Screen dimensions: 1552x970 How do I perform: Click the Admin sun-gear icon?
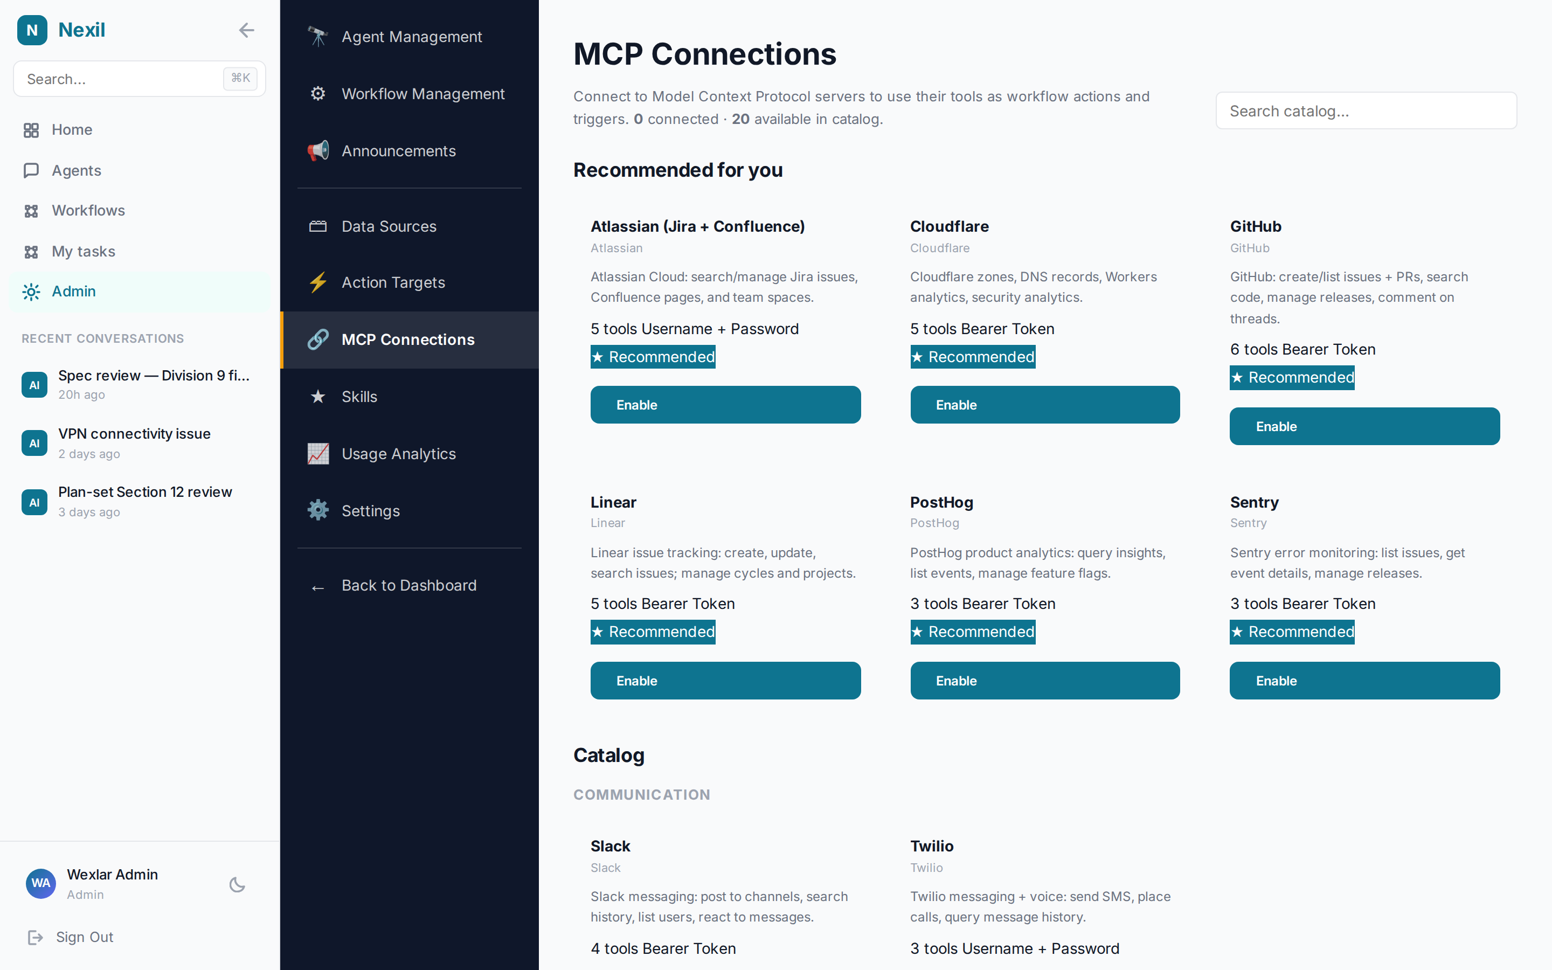pyautogui.click(x=31, y=292)
